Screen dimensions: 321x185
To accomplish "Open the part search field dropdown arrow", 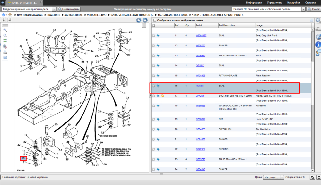I will [303, 9].
